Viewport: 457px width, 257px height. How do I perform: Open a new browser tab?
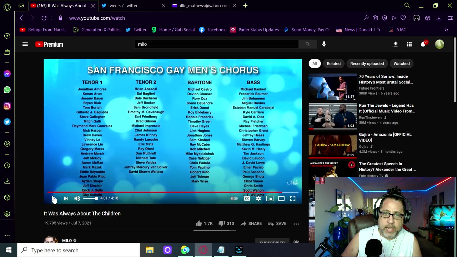point(245,6)
